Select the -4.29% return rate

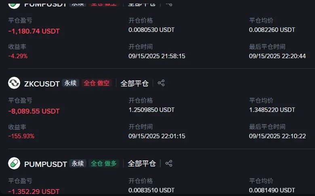pyautogui.click(x=18, y=56)
